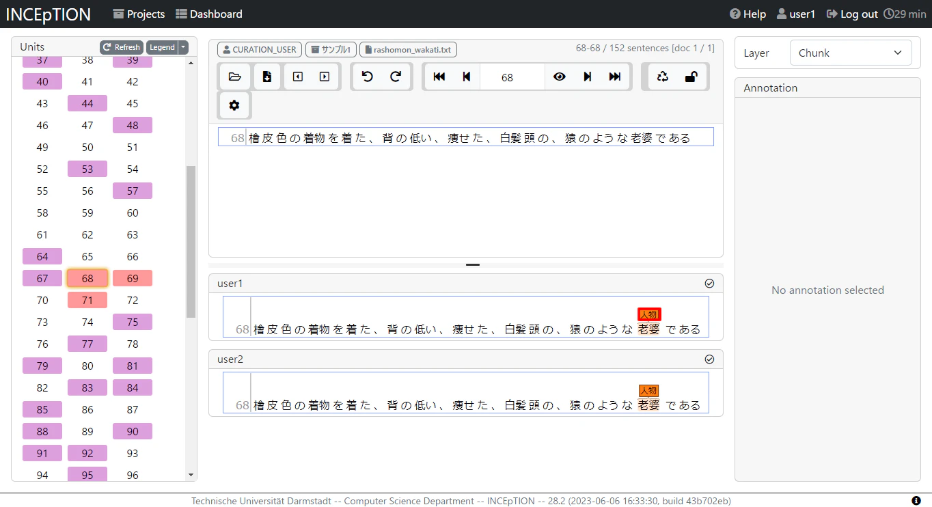Select unit 68 in Units list
The width and height of the screenshot is (932, 507).
[x=87, y=278]
